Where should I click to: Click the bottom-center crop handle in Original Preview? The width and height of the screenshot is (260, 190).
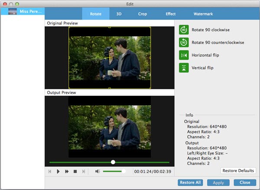click(110, 88)
